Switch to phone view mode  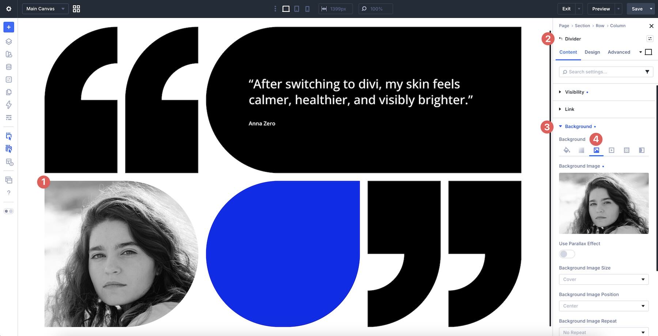(x=307, y=9)
